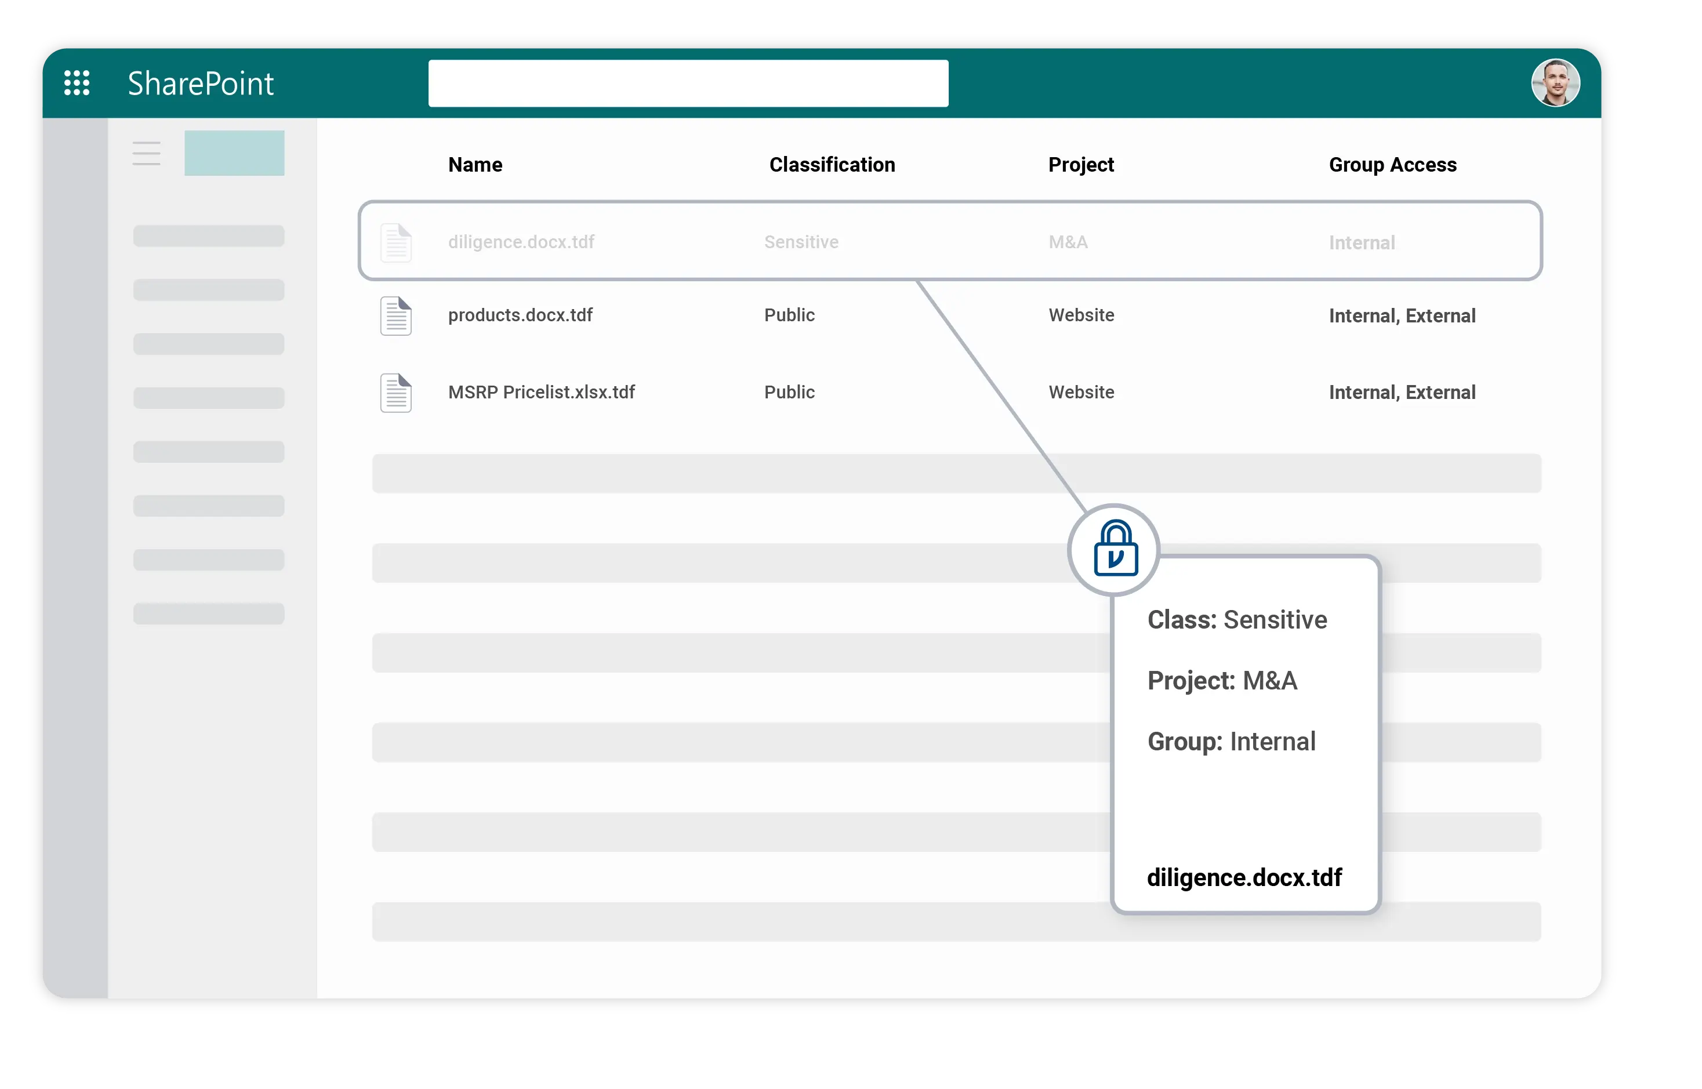Click the diligence.docx.tdf file icon
The image size is (1702, 1089).
[396, 242]
